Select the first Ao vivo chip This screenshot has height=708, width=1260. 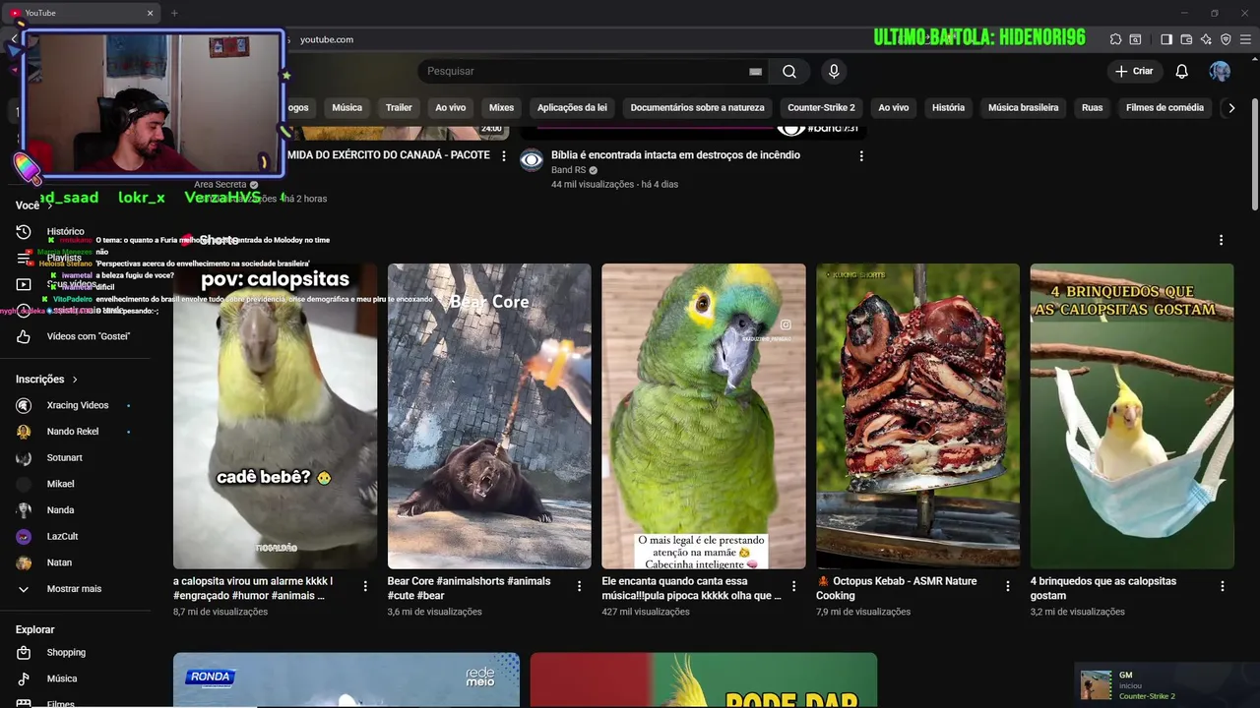tap(451, 107)
